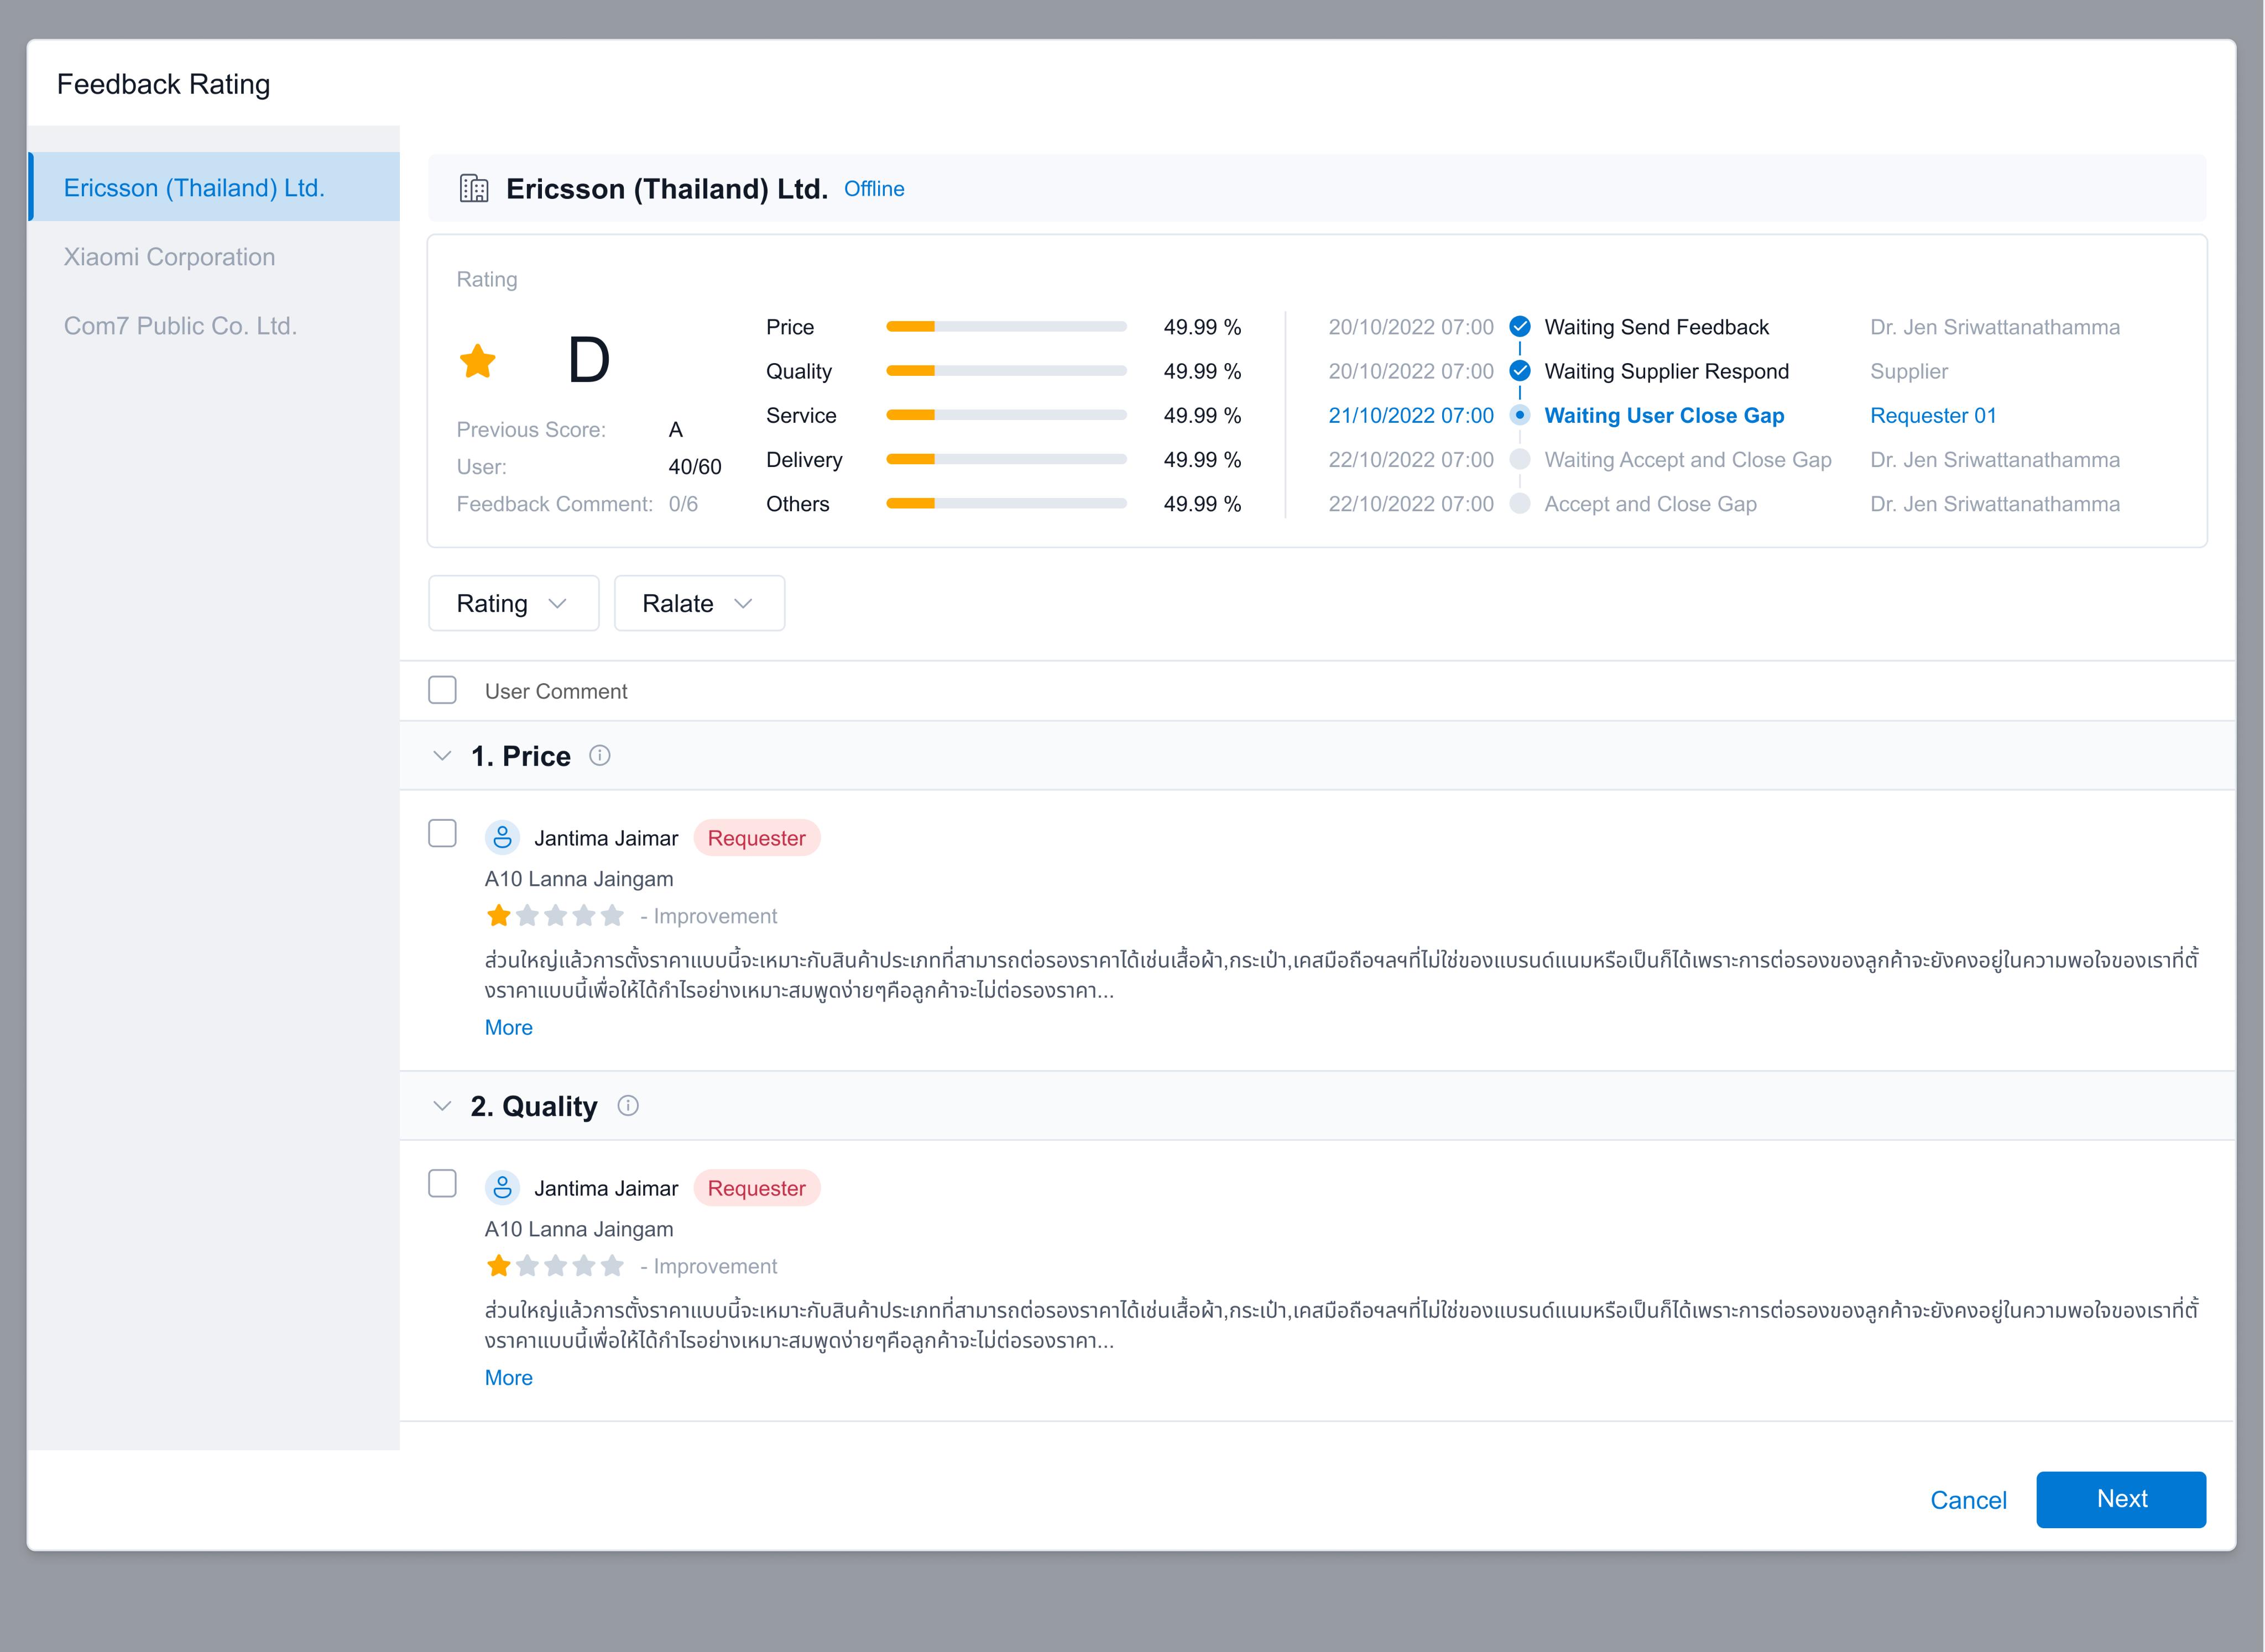Screen dimensions: 2265x1652
Task: Click the Offline status link
Action: click(x=873, y=188)
